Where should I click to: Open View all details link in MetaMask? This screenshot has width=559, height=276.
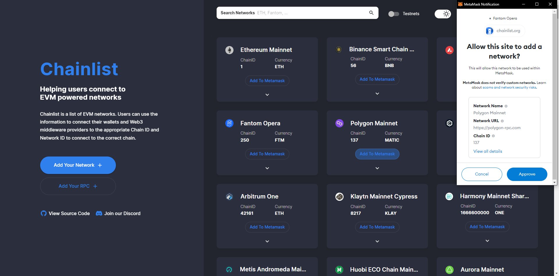coord(488,151)
